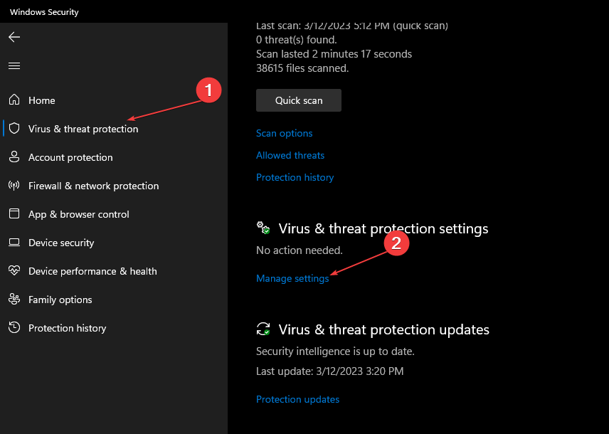Click the protection updates refresh icon

point(263,329)
